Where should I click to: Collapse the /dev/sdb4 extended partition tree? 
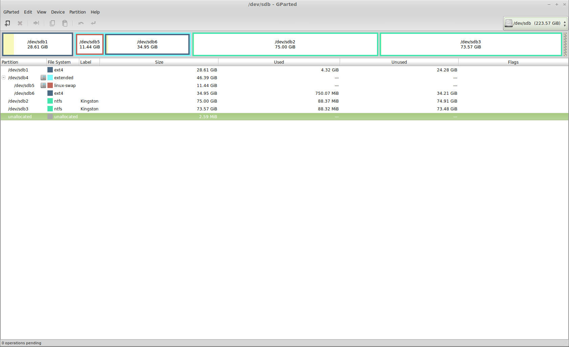pos(4,78)
